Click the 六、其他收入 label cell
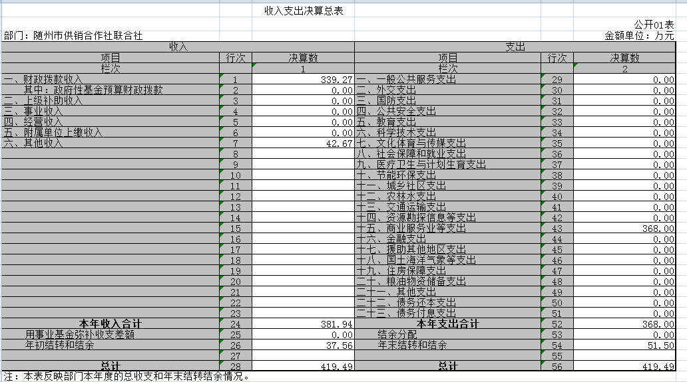The height and width of the screenshot is (382, 687). click(33, 143)
